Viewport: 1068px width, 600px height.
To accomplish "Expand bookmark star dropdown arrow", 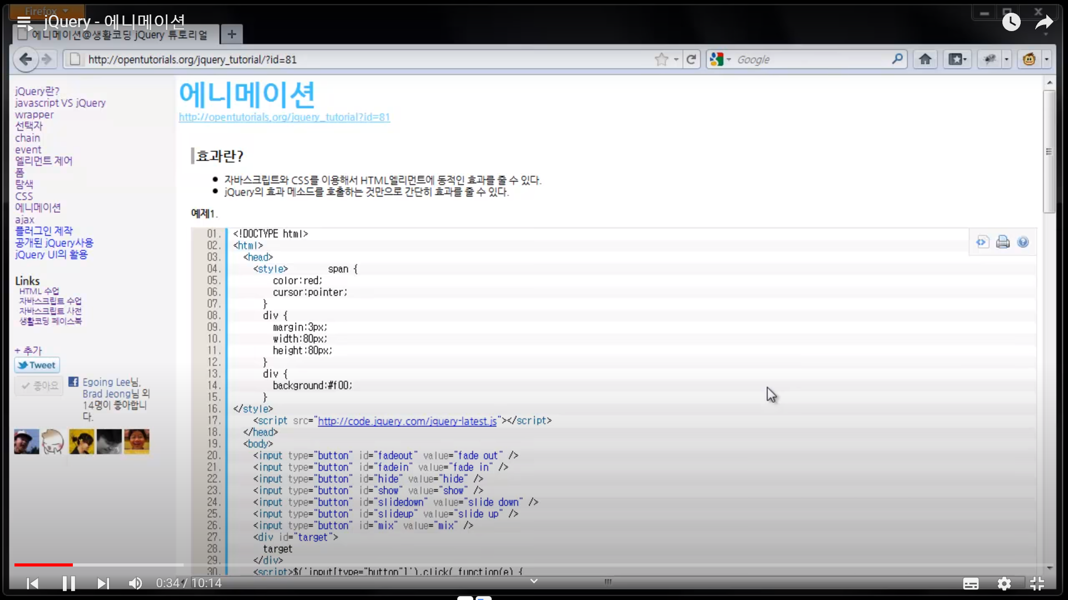I will [676, 59].
